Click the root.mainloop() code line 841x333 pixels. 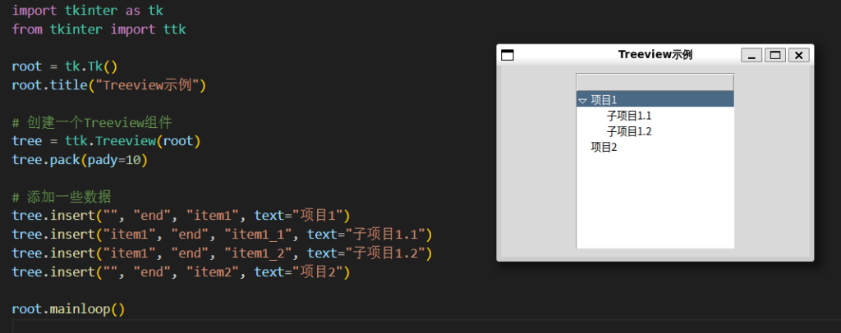click(x=68, y=309)
